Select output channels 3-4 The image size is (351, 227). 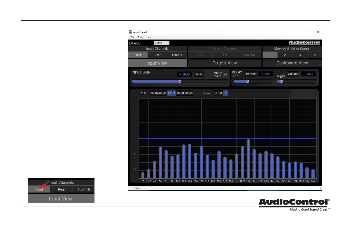[x=225, y=55]
